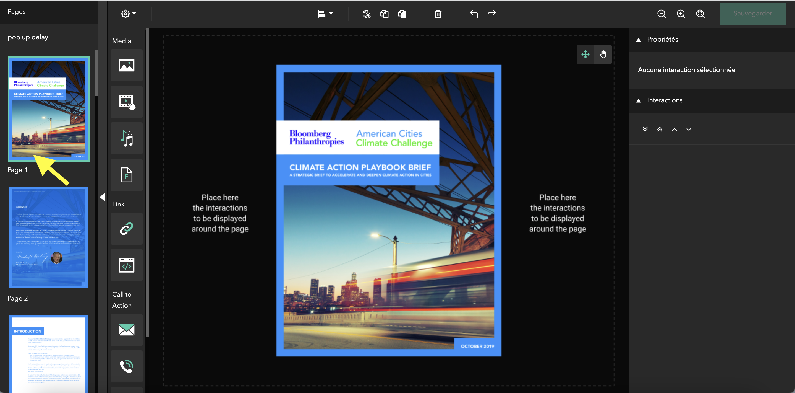Select the Page 1 thumbnail
This screenshot has width=795, height=393.
(49, 109)
